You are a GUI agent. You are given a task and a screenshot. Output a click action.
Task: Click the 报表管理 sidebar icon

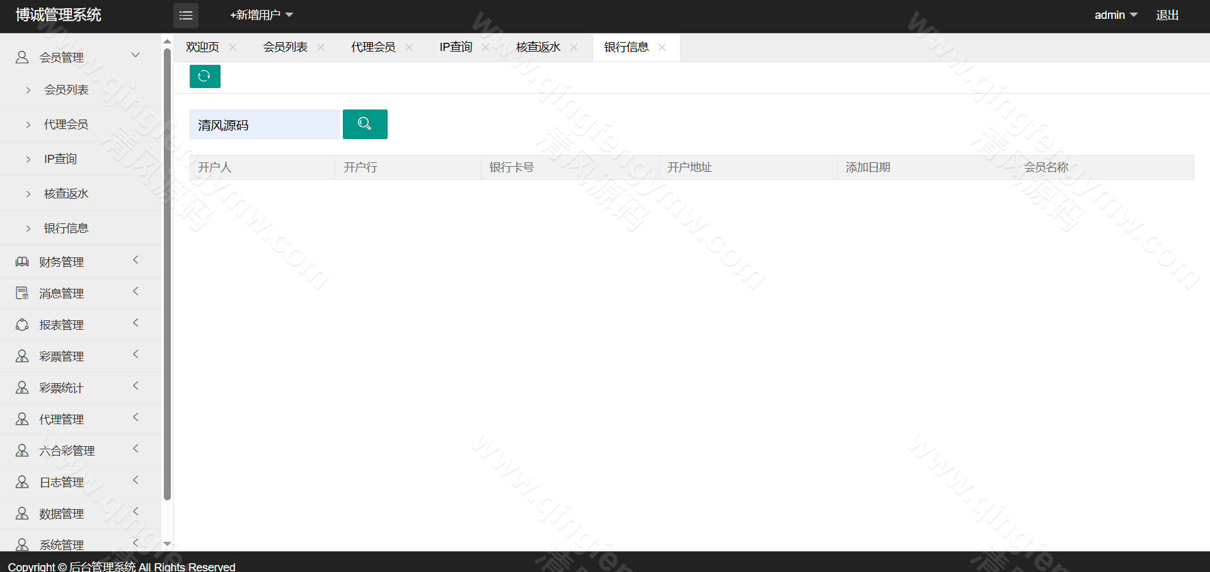pyautogui.click(x=22, y=325)
